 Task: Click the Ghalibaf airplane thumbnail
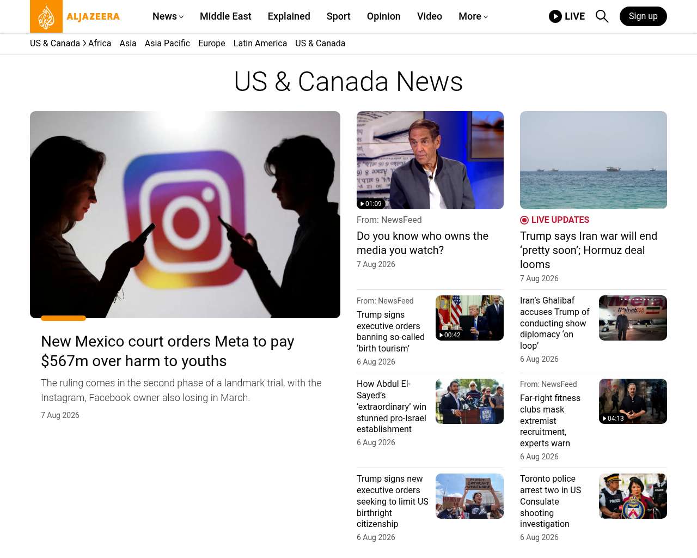[x=633, y=318]
